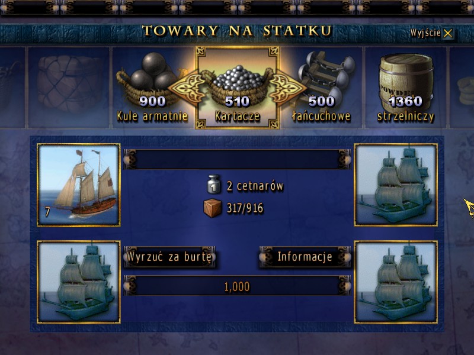Screen dimensions: 474x355
Task: Click the wooden crate cargo capacity icon
Action: click(x=213, y=208)
